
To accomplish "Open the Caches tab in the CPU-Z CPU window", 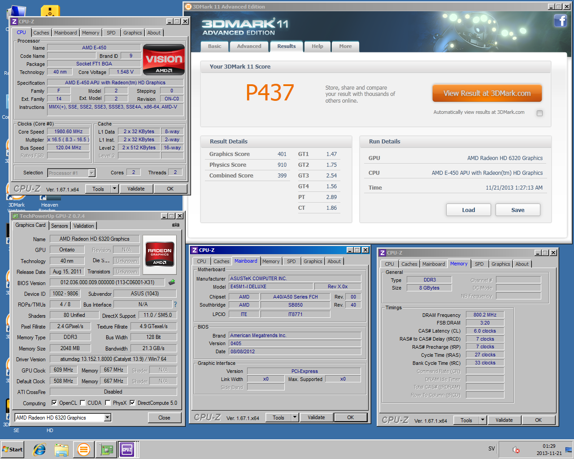I will click(x=41, y=33).
